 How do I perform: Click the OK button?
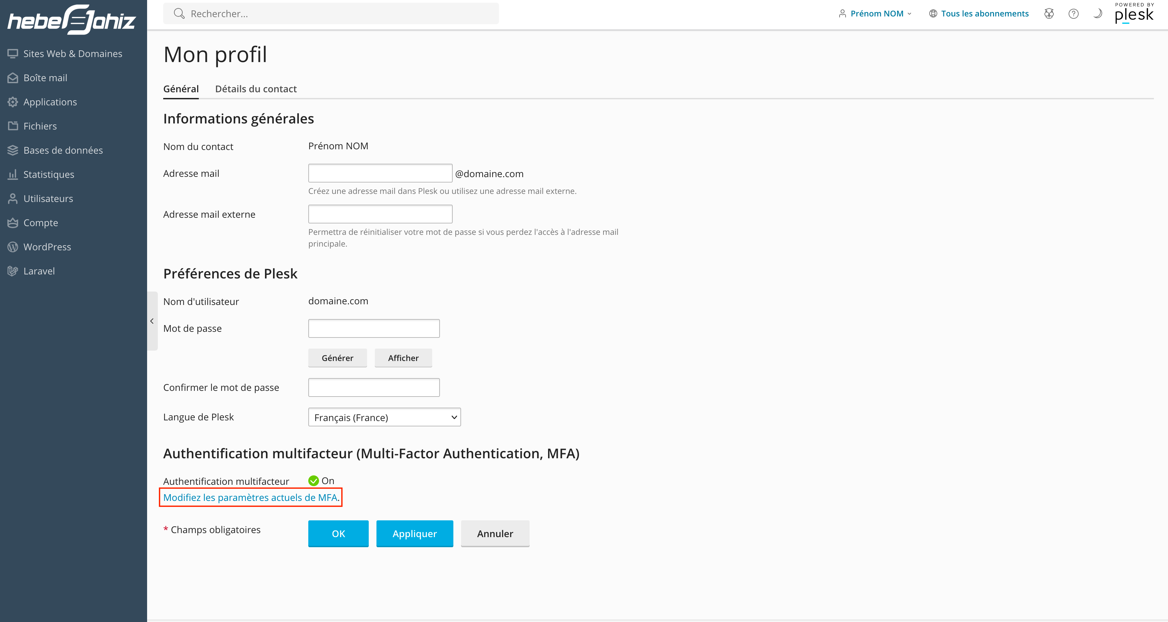(x=338, y=534)
